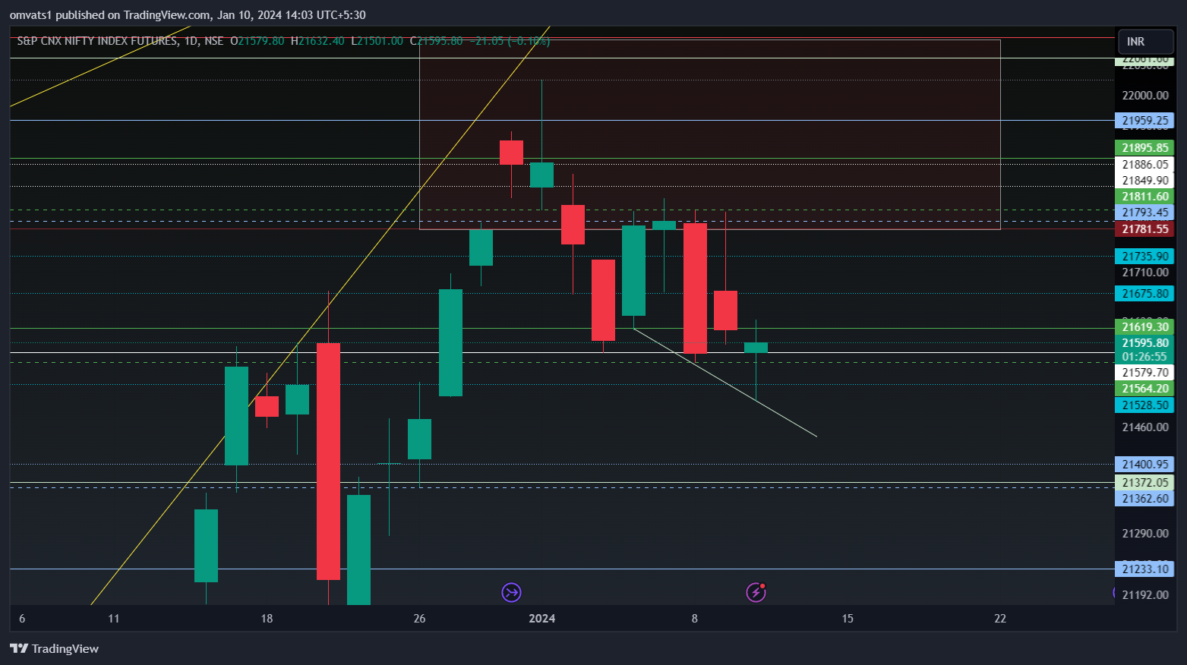Click the low value L21501.00
The image size is (1187, 665).
[377, 41]
